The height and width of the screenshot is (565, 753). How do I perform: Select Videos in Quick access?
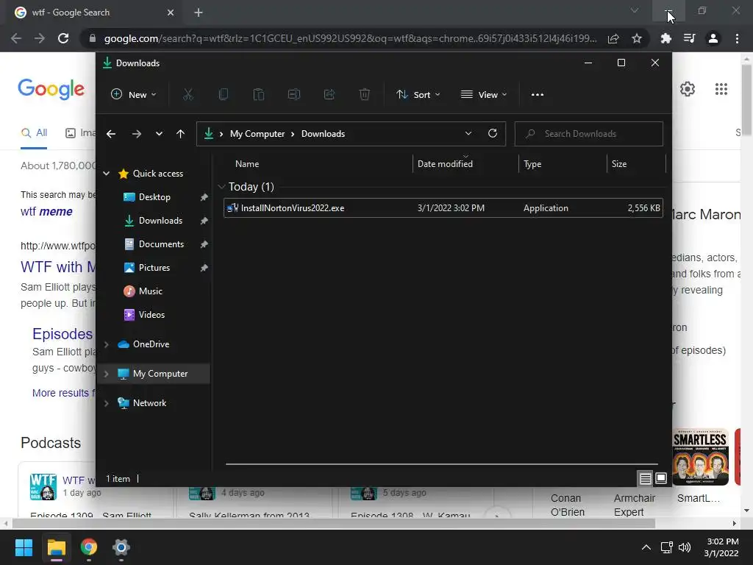point(151,315)
